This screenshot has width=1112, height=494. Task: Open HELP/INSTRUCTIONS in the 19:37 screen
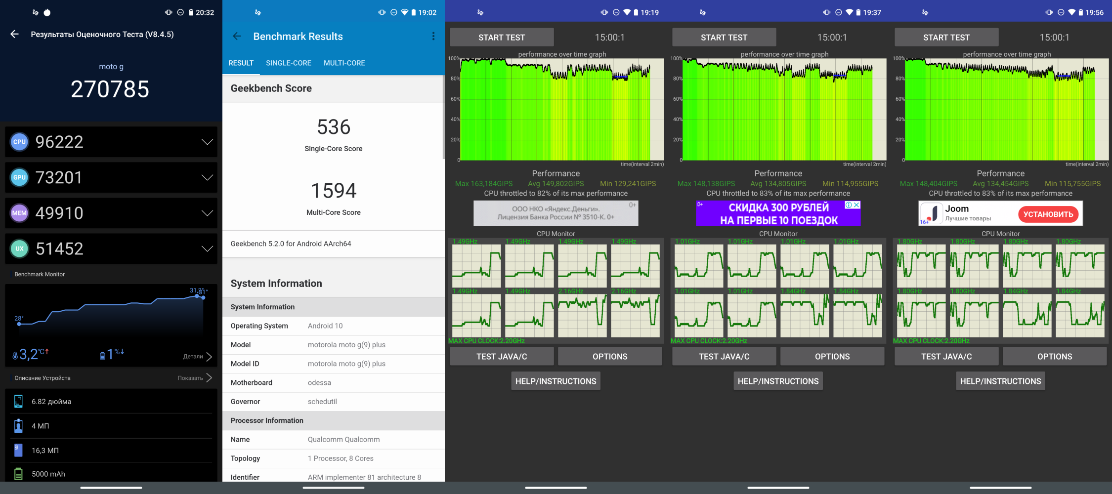point(778,381)
